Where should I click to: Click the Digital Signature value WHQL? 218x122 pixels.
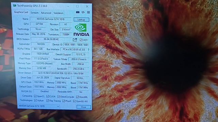(80, 78)
